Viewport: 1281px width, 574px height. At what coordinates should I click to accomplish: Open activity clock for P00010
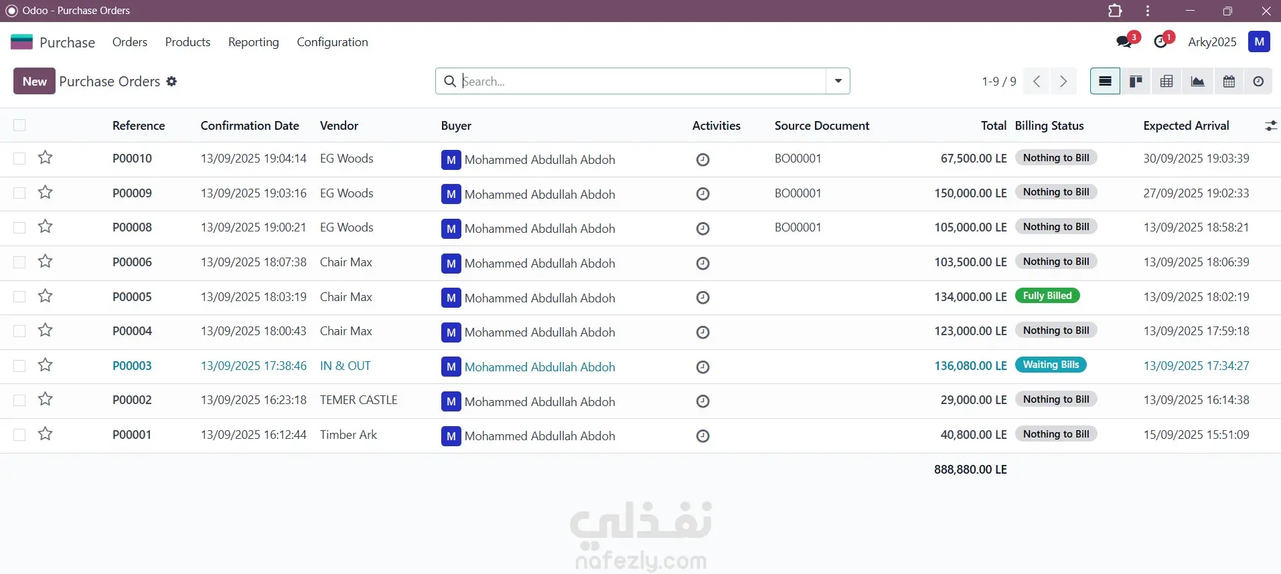(702, 160)
